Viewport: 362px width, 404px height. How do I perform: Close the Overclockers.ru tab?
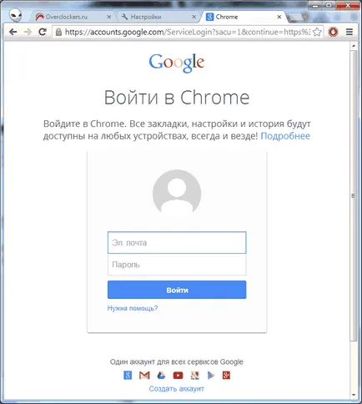coord(109,17)
